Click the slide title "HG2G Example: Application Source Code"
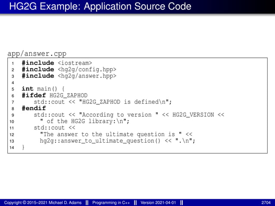This screenshot has width=275, height=206. pos(100,6)
